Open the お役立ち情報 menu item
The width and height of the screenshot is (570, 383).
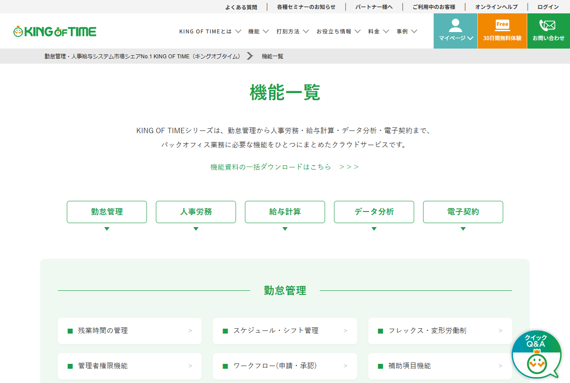pos(334,32)
